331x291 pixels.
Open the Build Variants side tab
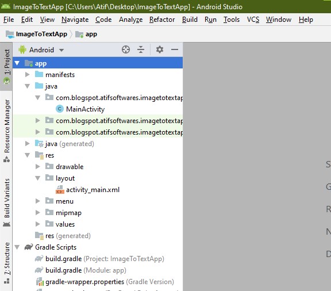point(6,202)
